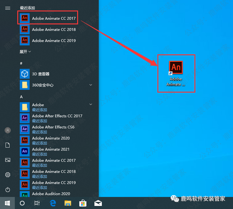Open Pictures from the Start sidebar
Viewport: 233px width, 209px height.
[8, 160]
